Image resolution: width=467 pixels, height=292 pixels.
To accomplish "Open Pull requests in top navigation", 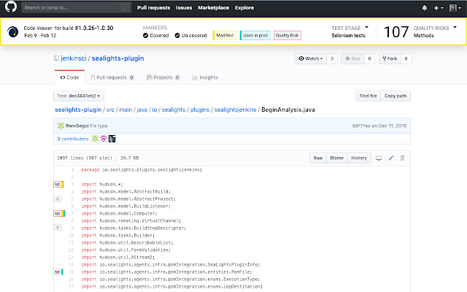I will tap(153, 8).
